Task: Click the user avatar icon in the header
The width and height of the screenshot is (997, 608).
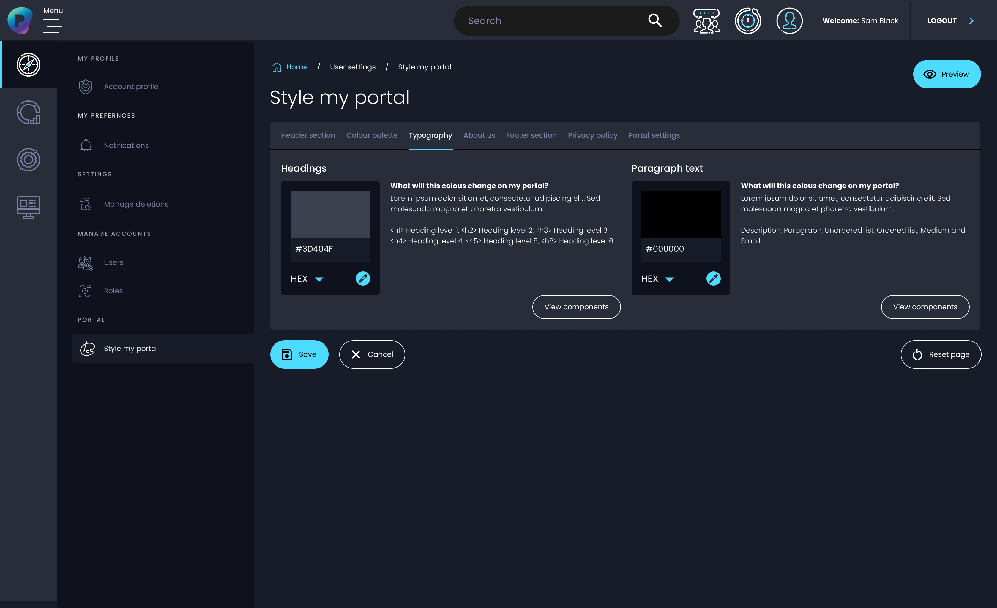Action: tap(789, 20)
